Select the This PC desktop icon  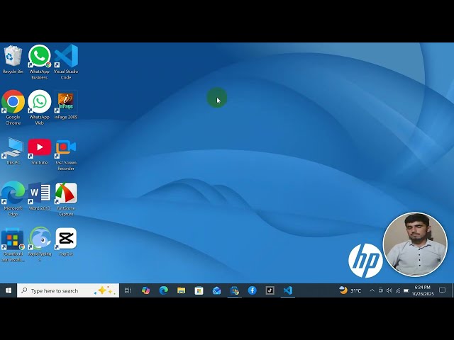pos(13,152)
